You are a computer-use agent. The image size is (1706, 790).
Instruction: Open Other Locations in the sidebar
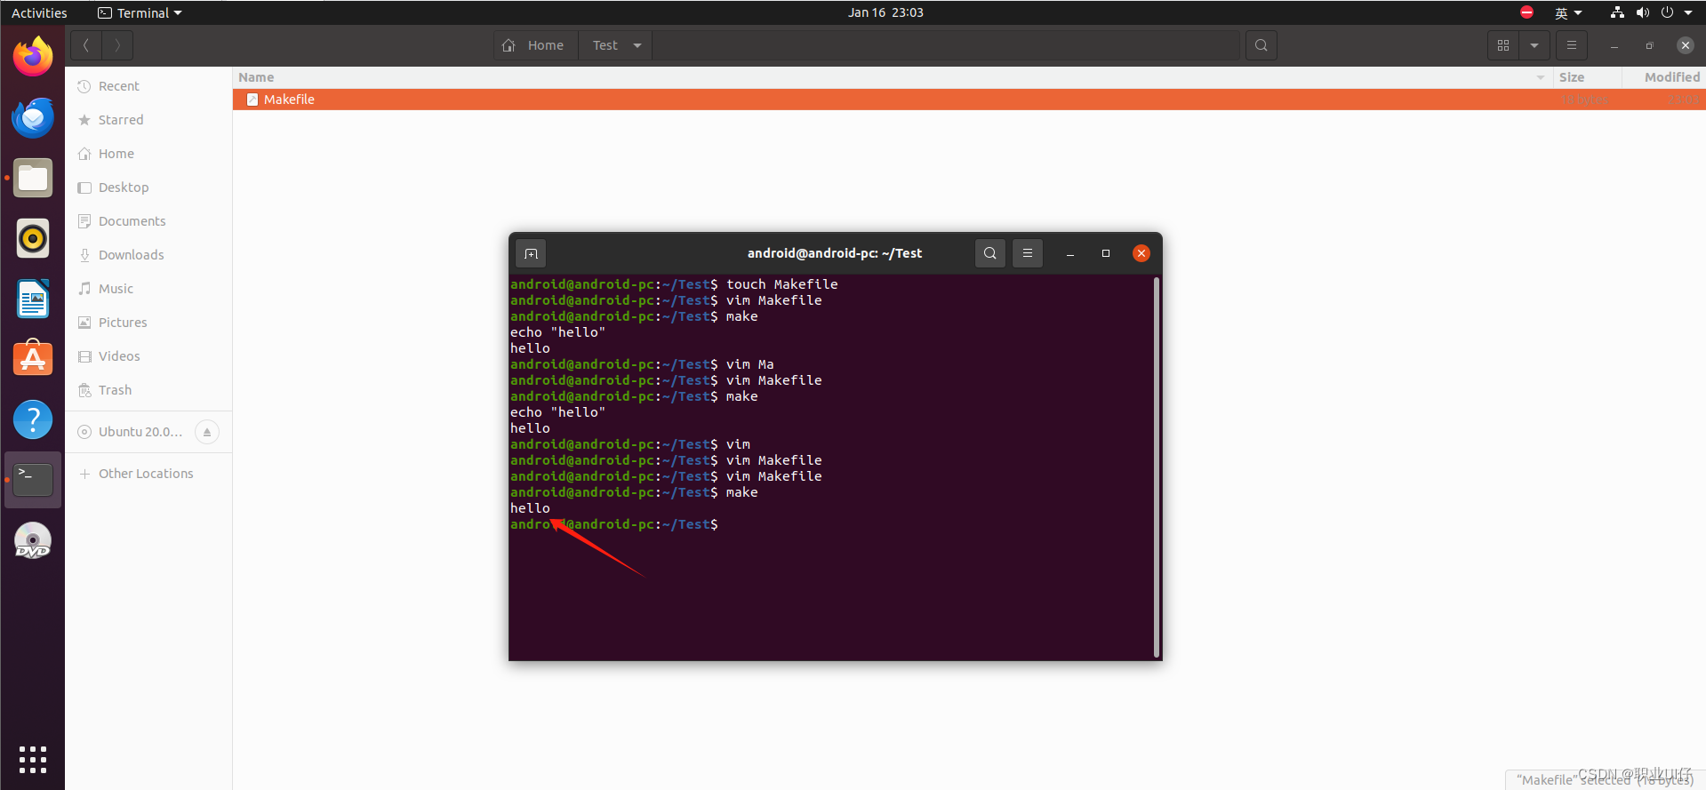tap(148, 474)
